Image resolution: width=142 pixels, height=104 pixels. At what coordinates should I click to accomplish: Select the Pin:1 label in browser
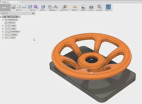tap(13, 37)
